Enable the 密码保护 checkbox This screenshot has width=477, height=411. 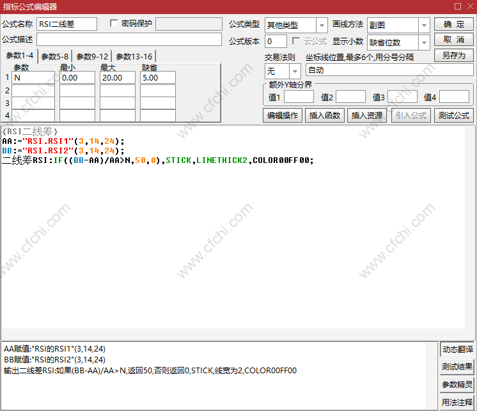point(114,24)
